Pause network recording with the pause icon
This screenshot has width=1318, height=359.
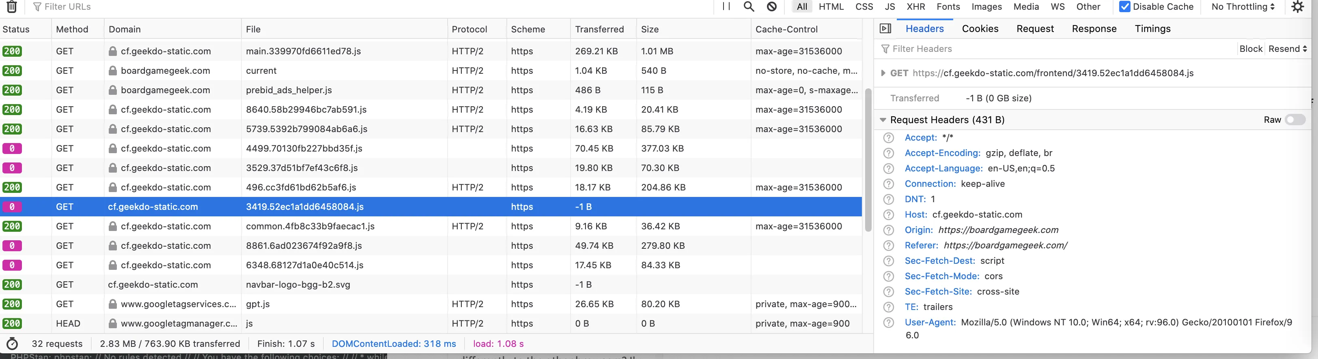[x=726, y=6]
